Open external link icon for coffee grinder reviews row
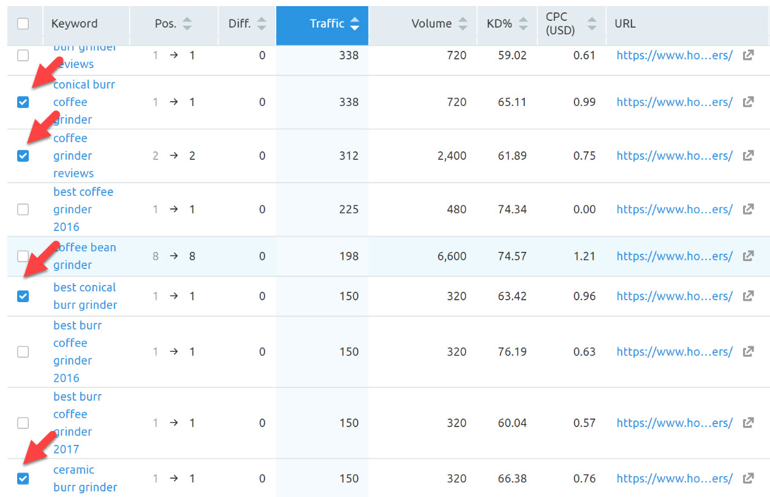The height and width of the screenshot is (497, 770). pos(748,156)
